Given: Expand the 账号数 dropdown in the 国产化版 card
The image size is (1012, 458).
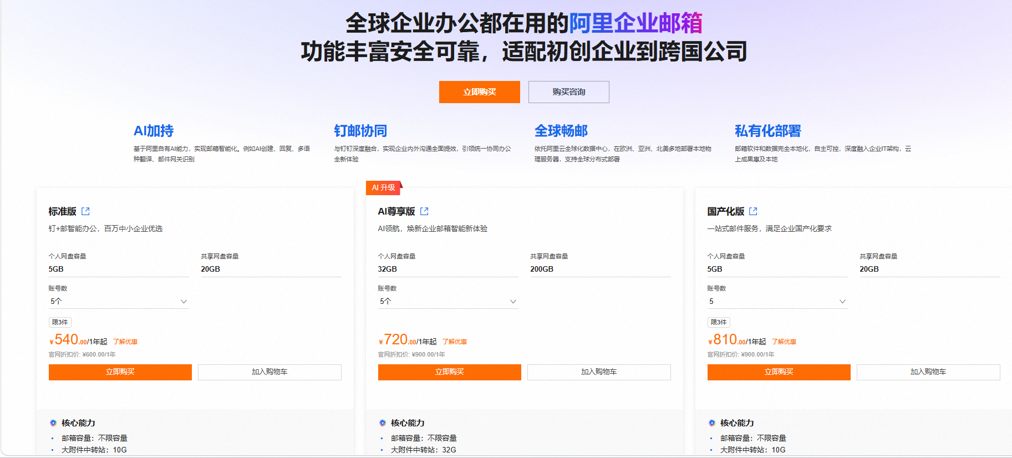Looking at the screenshot, I should pos(777,302).
